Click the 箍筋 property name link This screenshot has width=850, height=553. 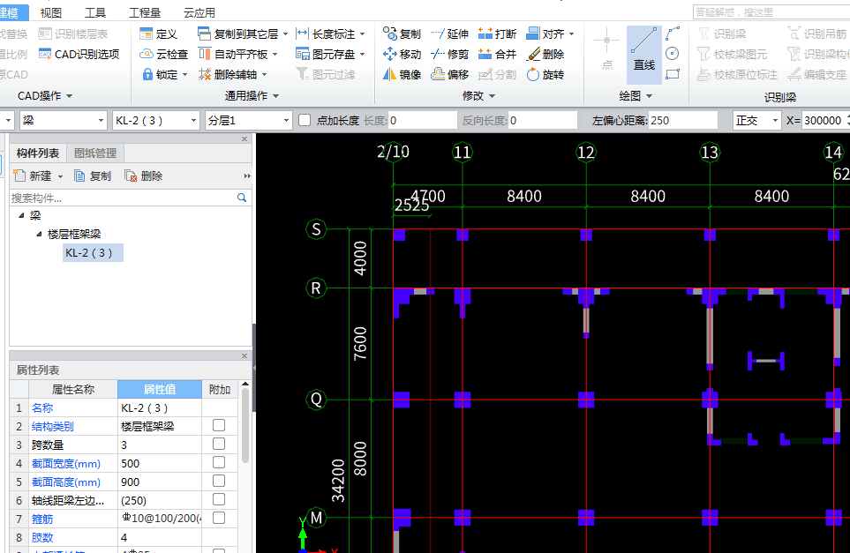click(42, 519)
